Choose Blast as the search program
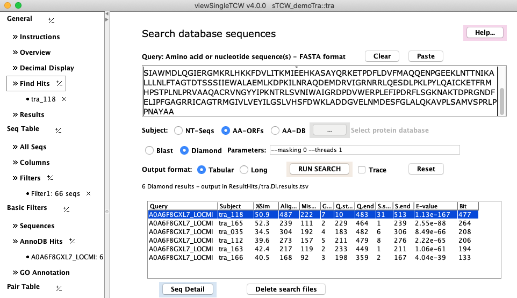Viewport: 517px width, 298px height. point(150,151)
